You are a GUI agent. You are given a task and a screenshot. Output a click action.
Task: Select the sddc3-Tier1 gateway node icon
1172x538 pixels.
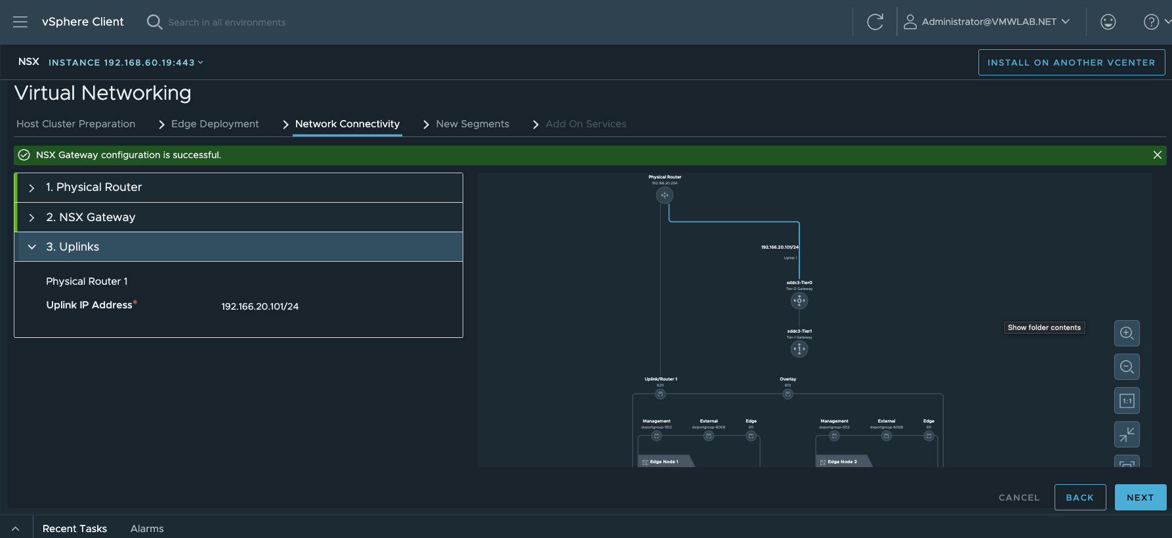(799, 349)
